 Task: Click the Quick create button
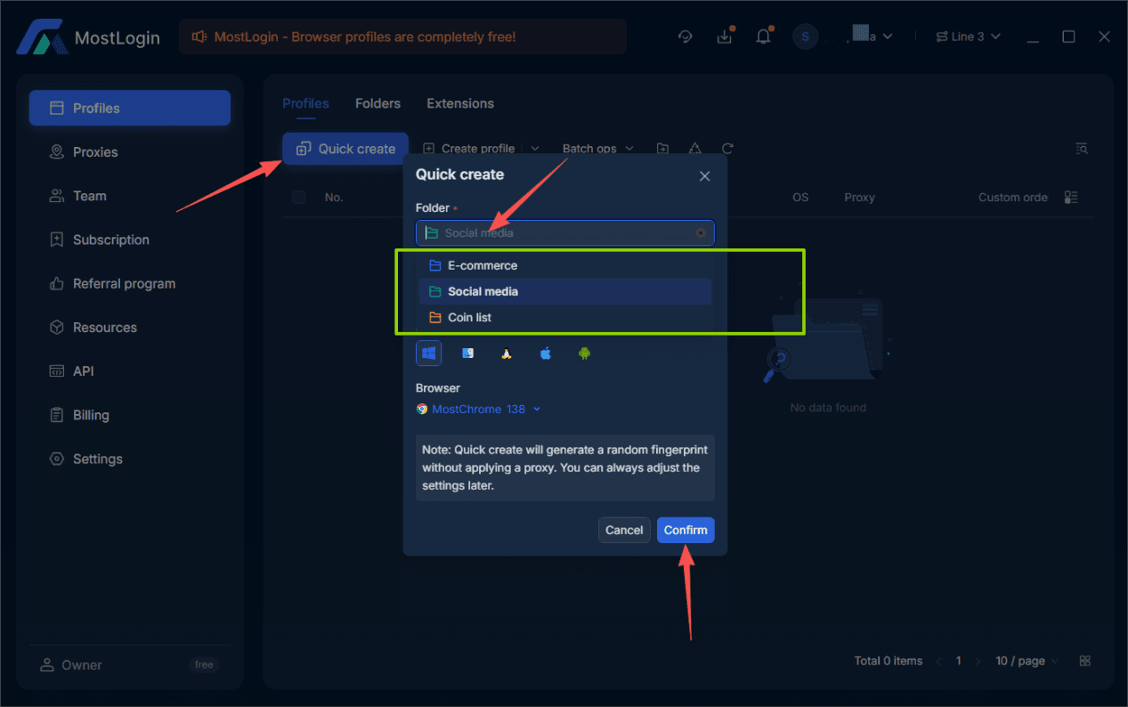click(x=345, y=149)
